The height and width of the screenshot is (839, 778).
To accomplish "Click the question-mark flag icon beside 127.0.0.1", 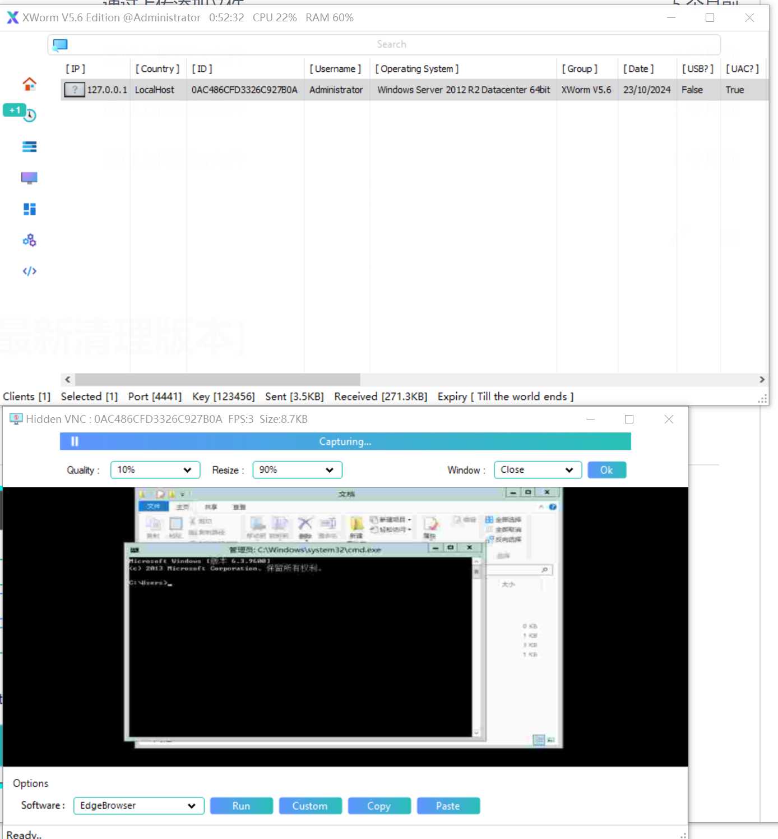I will 75,90.
